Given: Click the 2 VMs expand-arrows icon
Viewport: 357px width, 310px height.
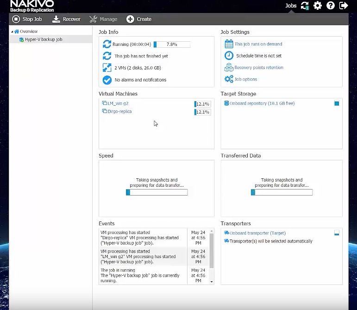Looking at the screenshot, I should click(107, 68).
